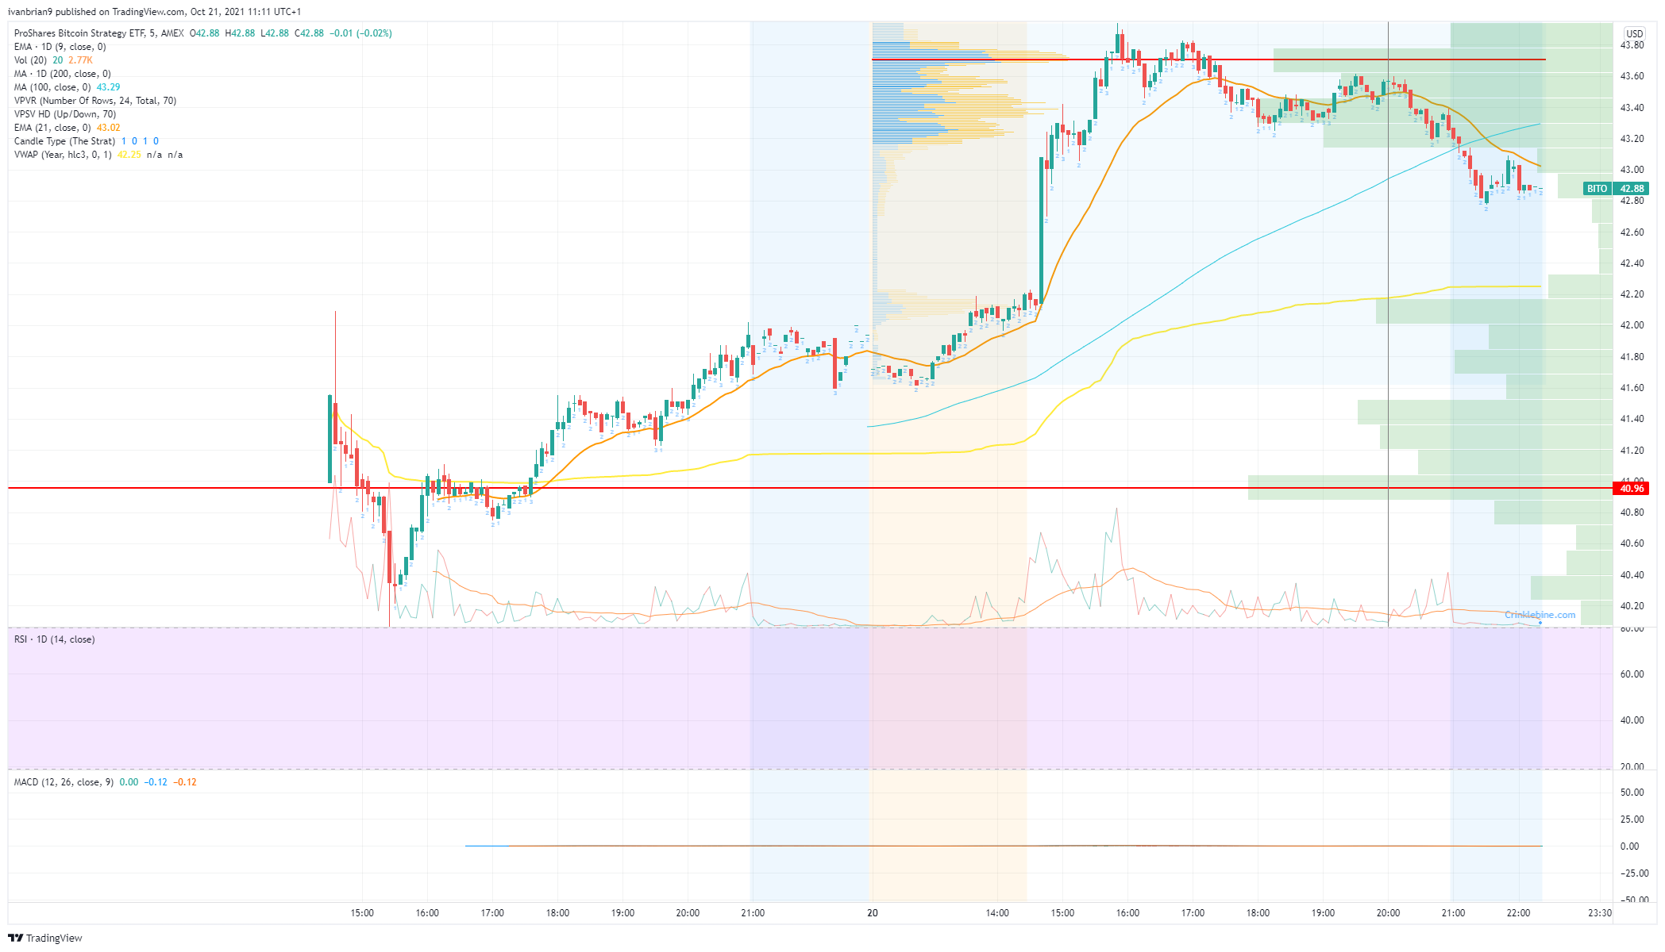Click the VWAP (Year, hlc3, 0, 1) indicator label
Image resolution: width=1665 pixels, height=952 pixels.
click(x=63, y=155)
